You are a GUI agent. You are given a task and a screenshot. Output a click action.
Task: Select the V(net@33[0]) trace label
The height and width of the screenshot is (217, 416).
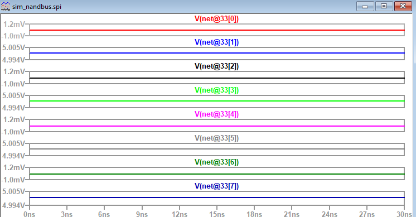coord(216,19)
